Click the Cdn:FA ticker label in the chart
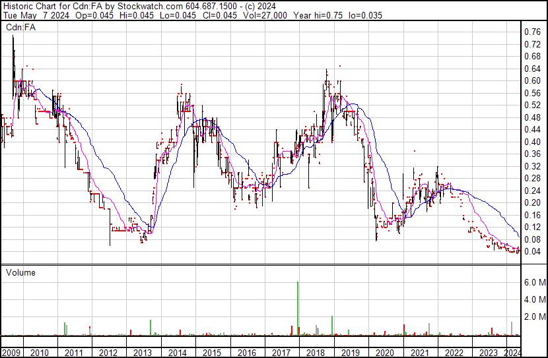The image size is (548, 358). (x=20, y=27)
